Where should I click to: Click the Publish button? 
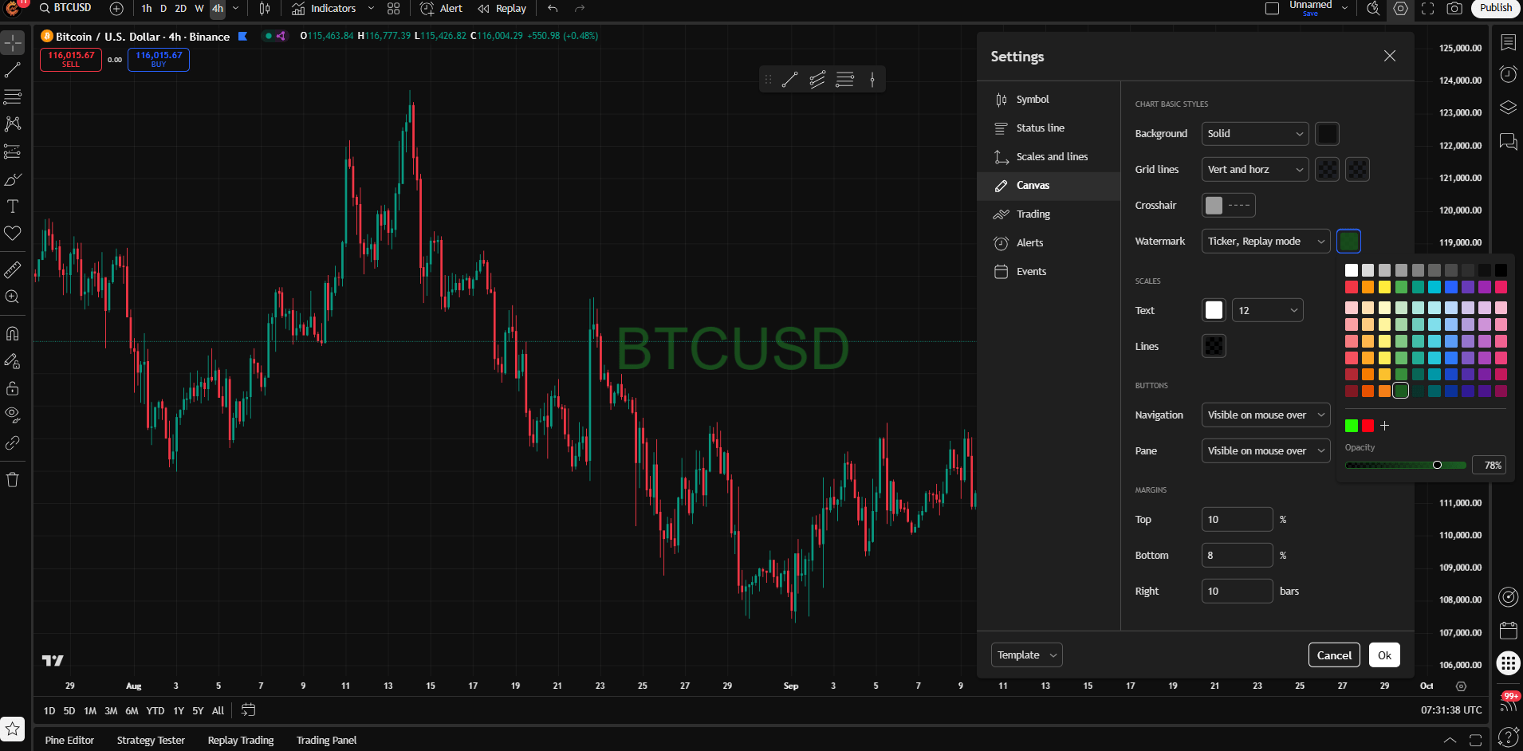(1495, 8)
